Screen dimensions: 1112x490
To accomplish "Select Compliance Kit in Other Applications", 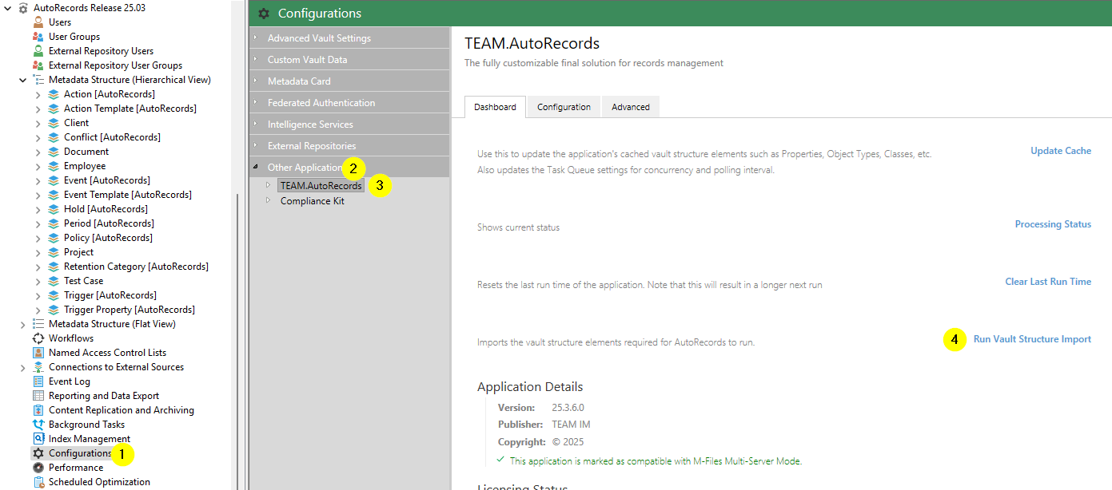I will pos(313,201).
